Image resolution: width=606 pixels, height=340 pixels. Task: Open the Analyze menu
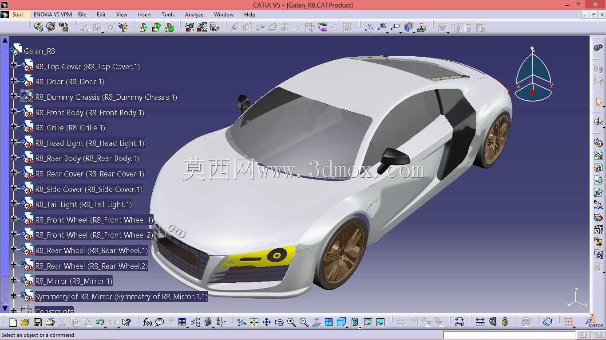tap(194, 15)
